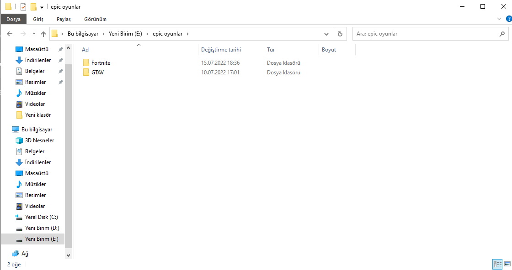Switch to the Giriş ribbon tab
Viewport: 512px width, 270px height.
click(x=38, y=19)
